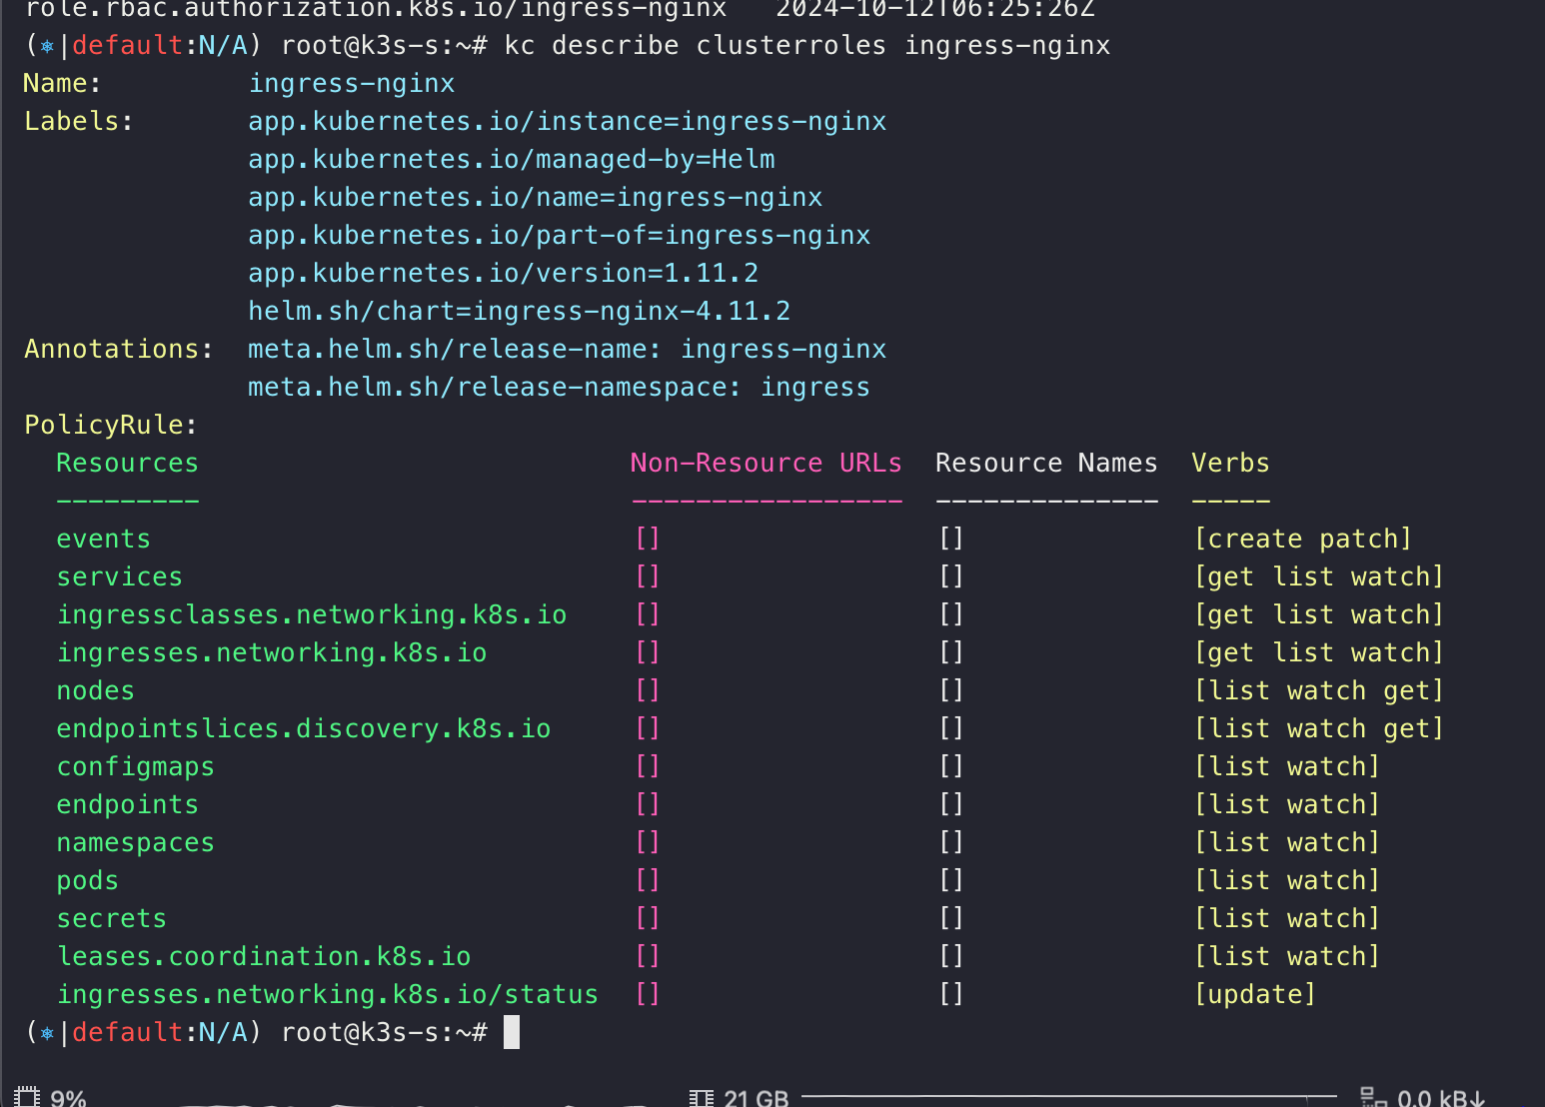Click label 'app.kubernetes.io/version=1.11.2'

(x=504, y=274)
